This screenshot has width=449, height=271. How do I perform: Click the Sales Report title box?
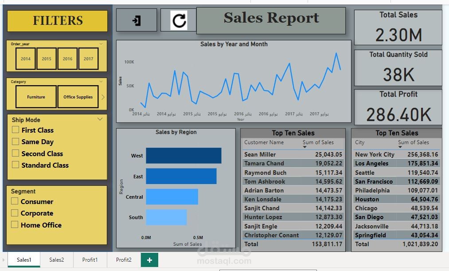271,21
